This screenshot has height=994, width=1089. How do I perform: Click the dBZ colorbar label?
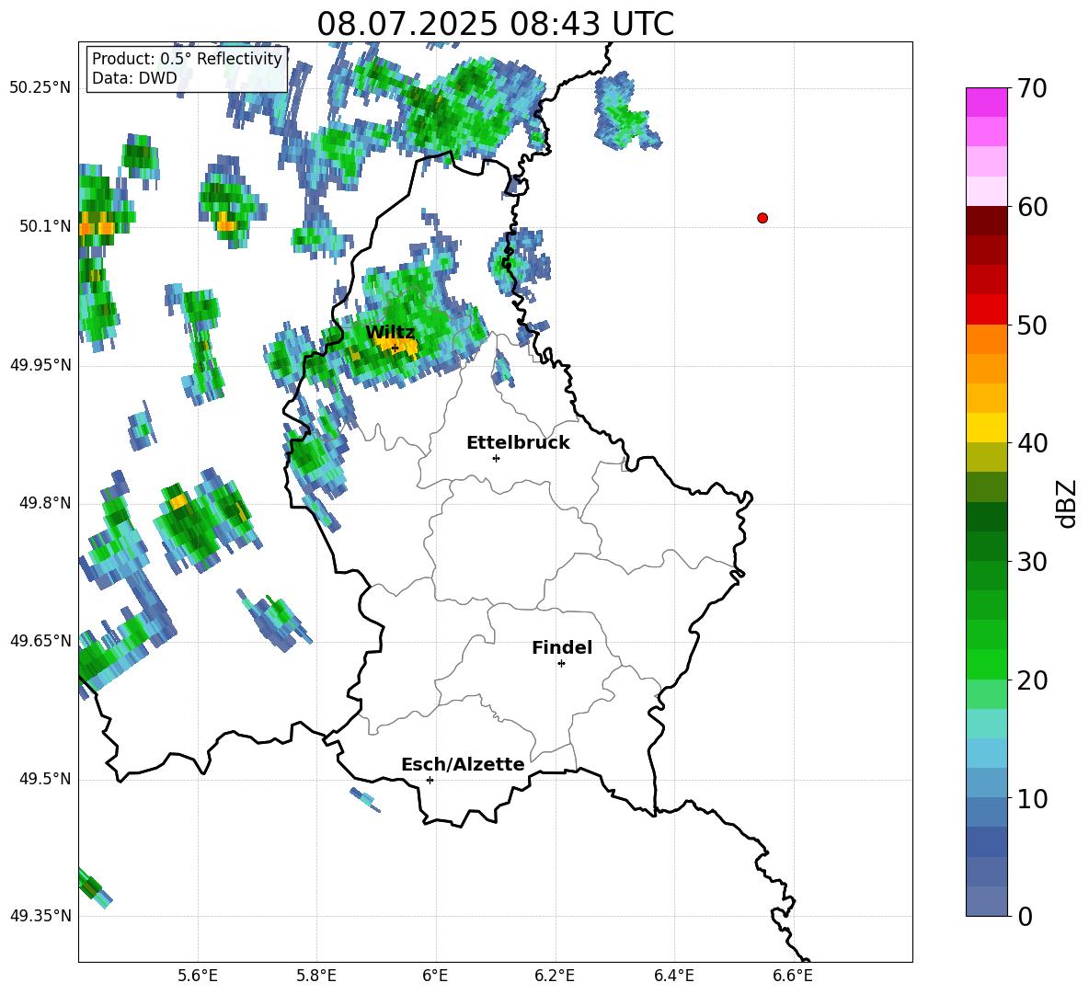point(1068,503)
